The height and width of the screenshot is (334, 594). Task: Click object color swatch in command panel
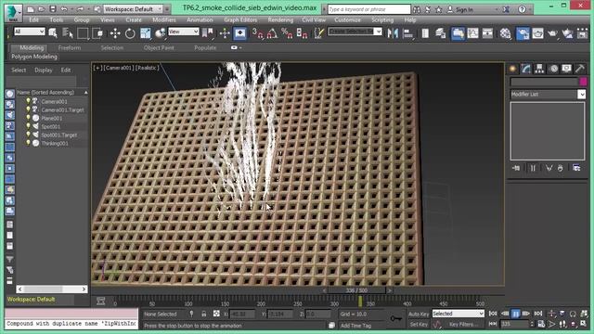[x=583, y=82]
